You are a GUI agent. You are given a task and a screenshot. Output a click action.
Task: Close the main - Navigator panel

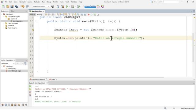pos(14,60)
